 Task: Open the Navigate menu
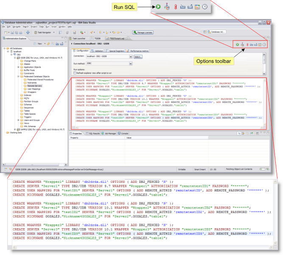(x=17, y=27)
